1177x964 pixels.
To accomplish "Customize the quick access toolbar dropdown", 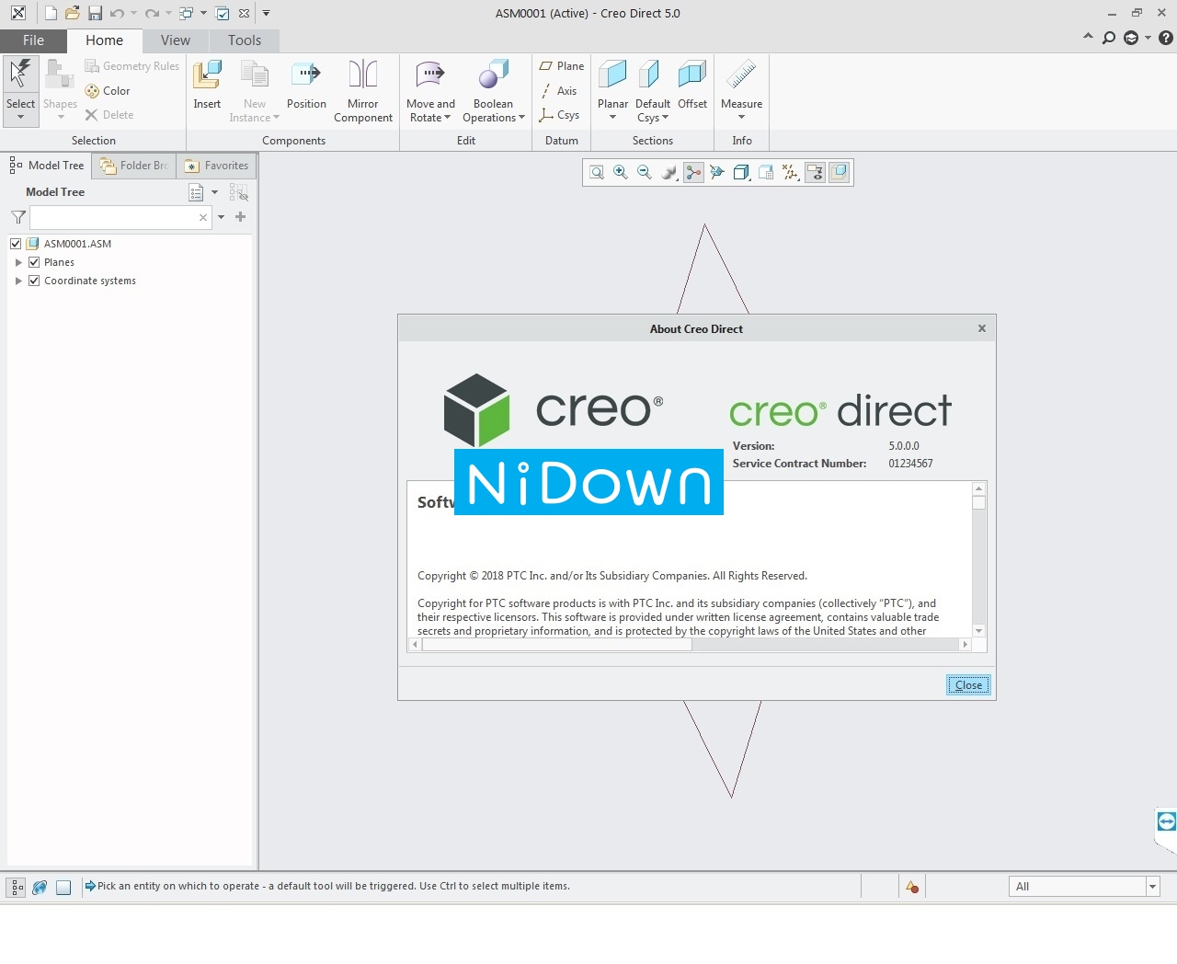I will pos(267,13).
